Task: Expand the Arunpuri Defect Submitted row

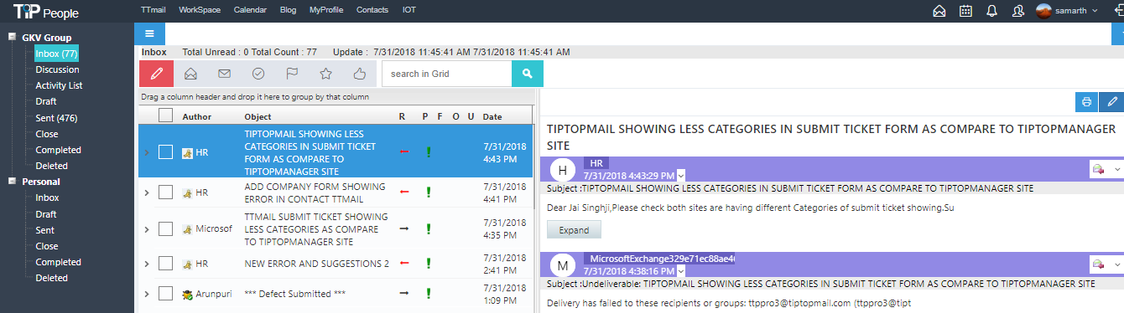Action: click(x=147, y=294)
